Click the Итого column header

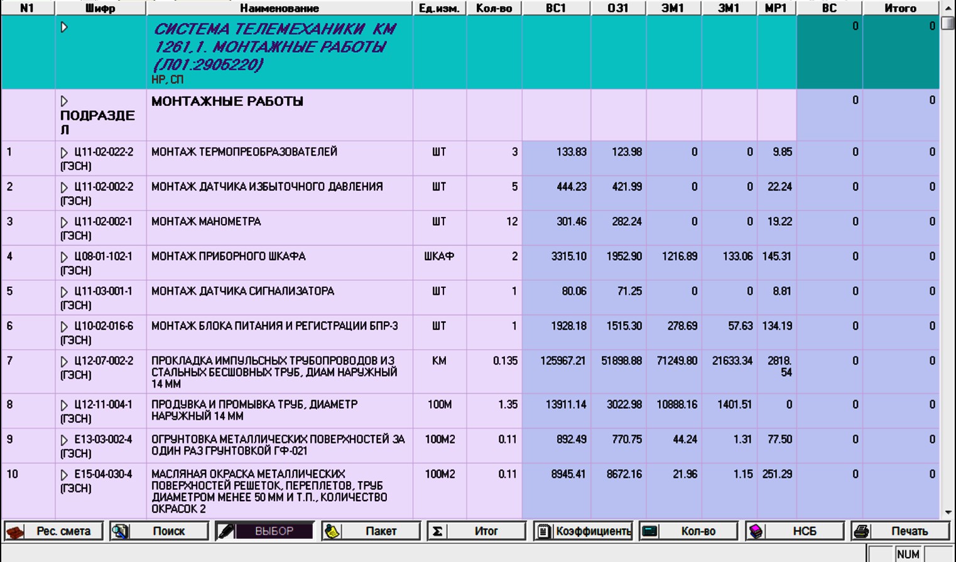coord(901,8)
